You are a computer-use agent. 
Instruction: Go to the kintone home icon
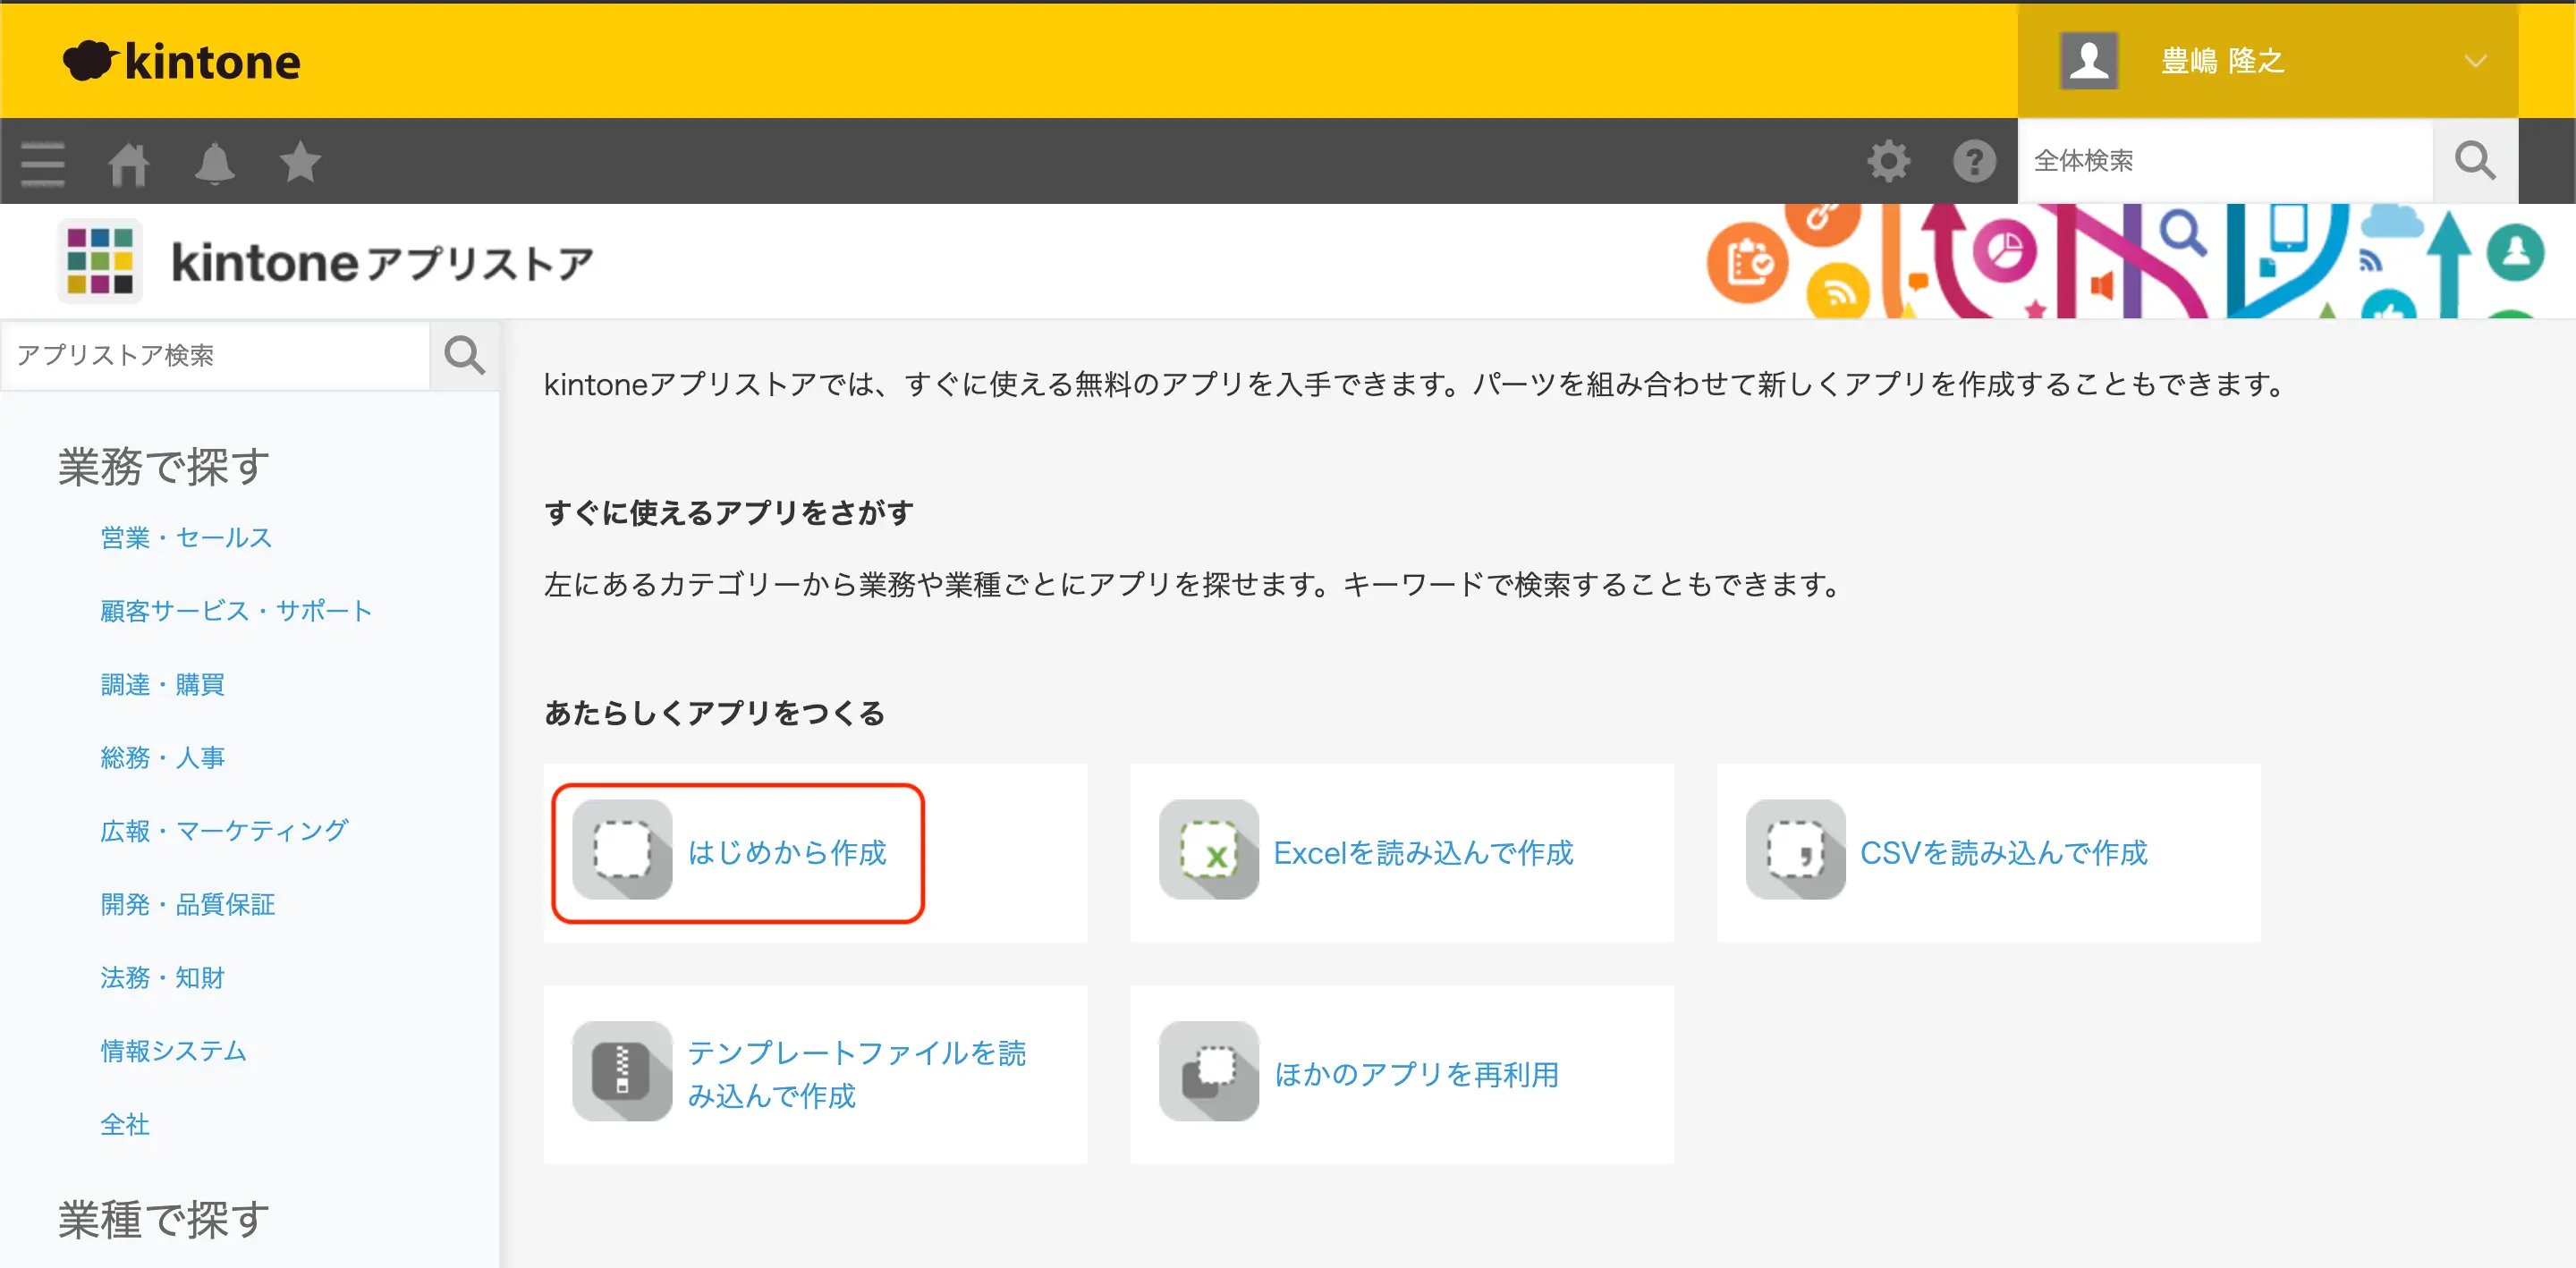point(128,163)
